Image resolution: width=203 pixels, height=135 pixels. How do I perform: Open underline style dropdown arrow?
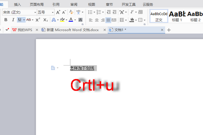tap(24, 20)
